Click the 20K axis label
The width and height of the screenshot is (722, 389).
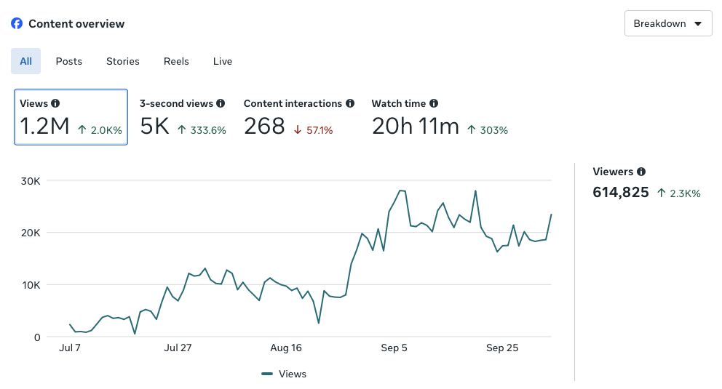pyautogui.click(x=31, y=233)
